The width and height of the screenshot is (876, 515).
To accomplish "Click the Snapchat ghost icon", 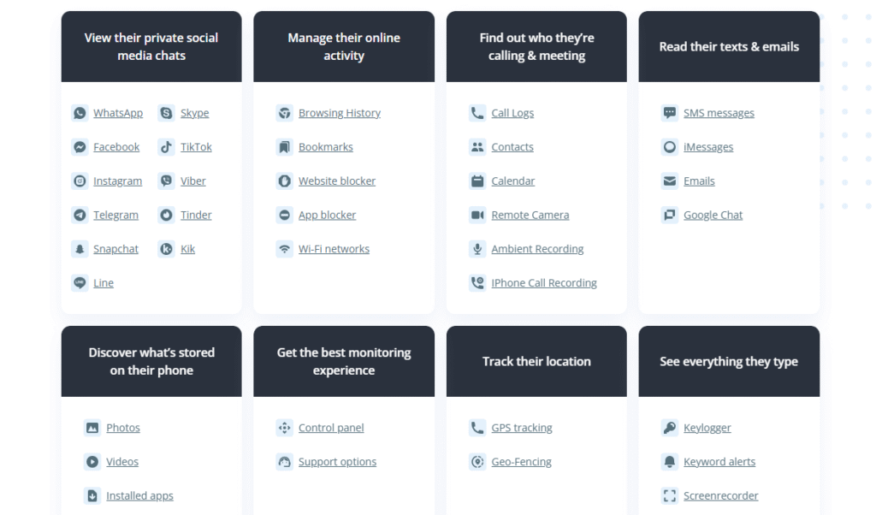I will coord(80,249).
